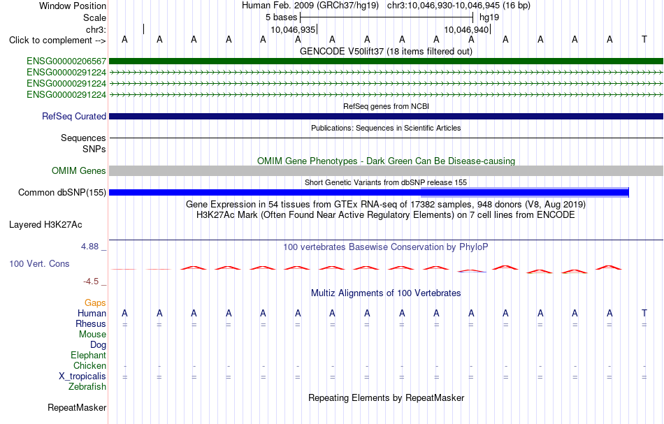Click the Dog species label
This screenshot has width=664, height=424.
point(98,345)
